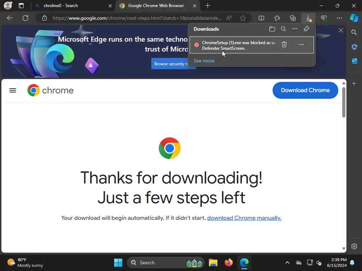Image resolution: width=362 pixels, height=271 pixels.
Task: Open Windows Start menu
Action: [118, 263]
